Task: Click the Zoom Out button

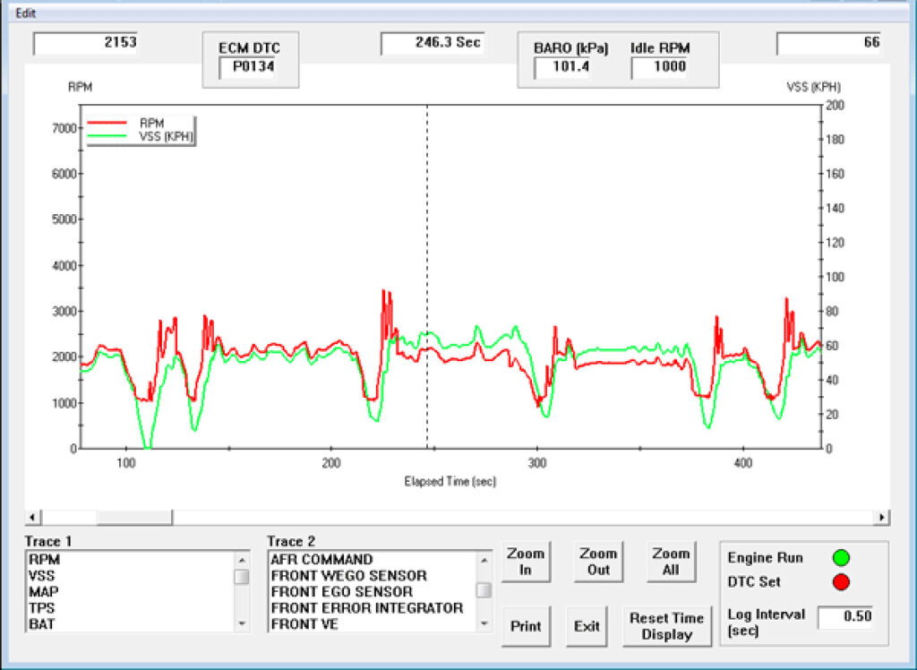Action: click(x=598, y=562)
